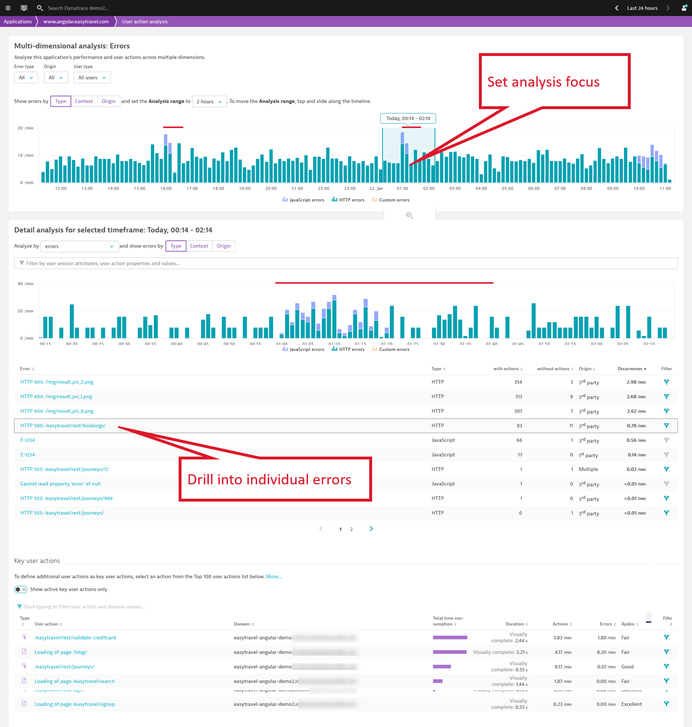692x727 pixels.
Task: Select 'Context' in detail analysis show errors by
Action: click(x=199, y=246)
